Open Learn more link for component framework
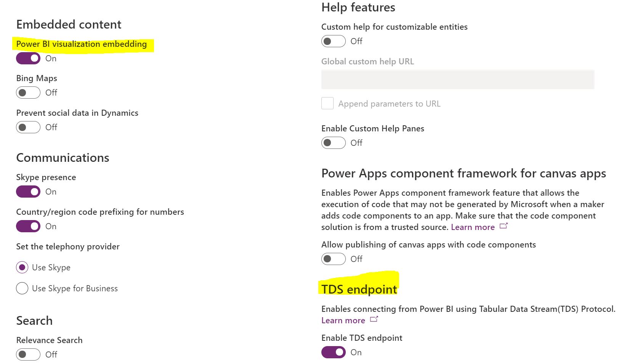The width and height of the screenshot is (621, 364). tap(473, 227)
